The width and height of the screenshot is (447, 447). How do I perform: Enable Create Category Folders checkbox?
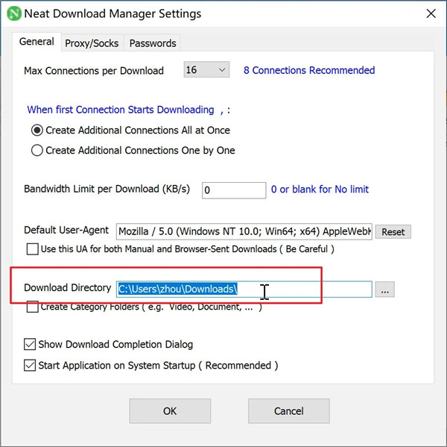32,307
